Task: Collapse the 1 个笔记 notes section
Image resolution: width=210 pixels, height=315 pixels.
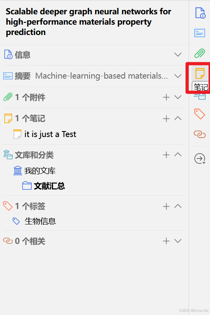Action: (x=178, y=118)
